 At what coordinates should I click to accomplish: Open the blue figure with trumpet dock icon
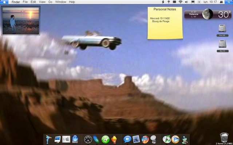(48, 139)
